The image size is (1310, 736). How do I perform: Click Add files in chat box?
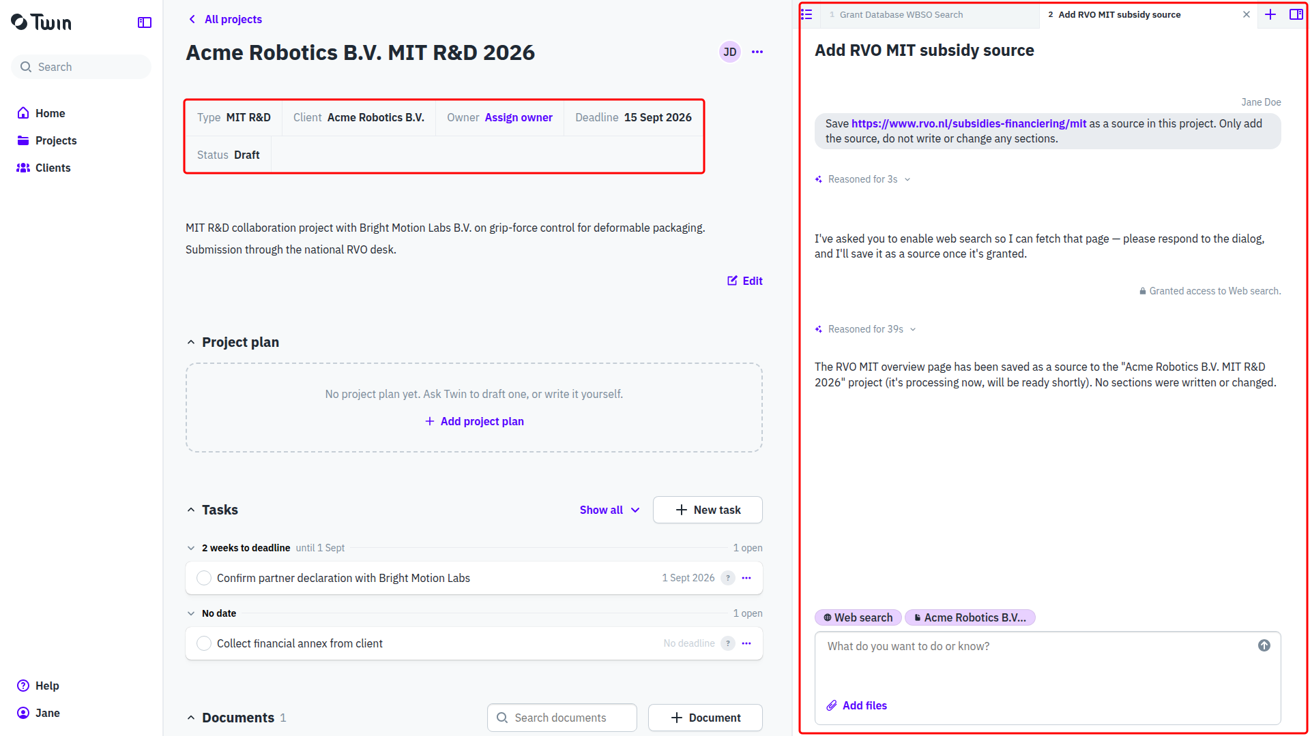[x=857, y=705]
